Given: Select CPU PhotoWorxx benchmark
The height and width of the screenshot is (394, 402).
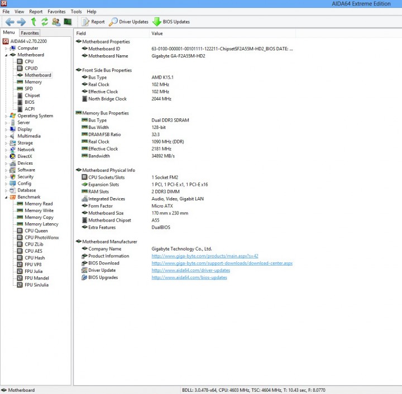Looking at the screenshot, I should (x=42, y=238).
